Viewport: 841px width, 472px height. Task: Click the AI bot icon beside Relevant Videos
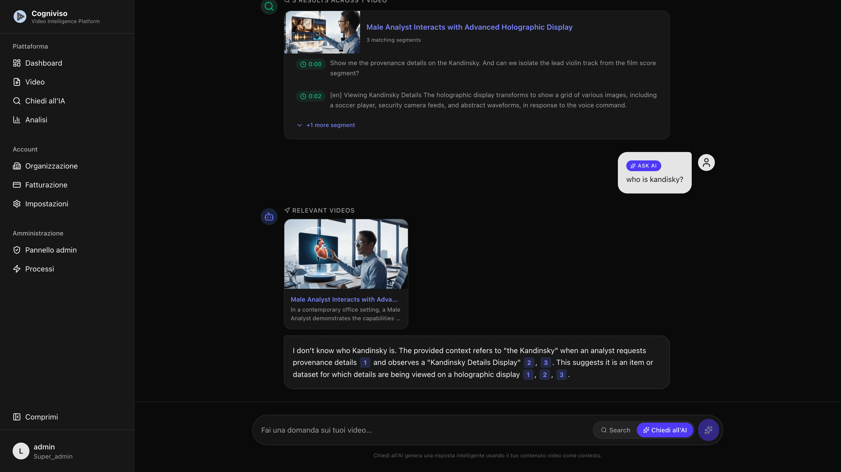pyautogui.click(x=269, y=216)
